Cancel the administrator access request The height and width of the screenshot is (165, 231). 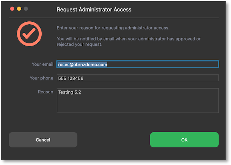[43, 140]
